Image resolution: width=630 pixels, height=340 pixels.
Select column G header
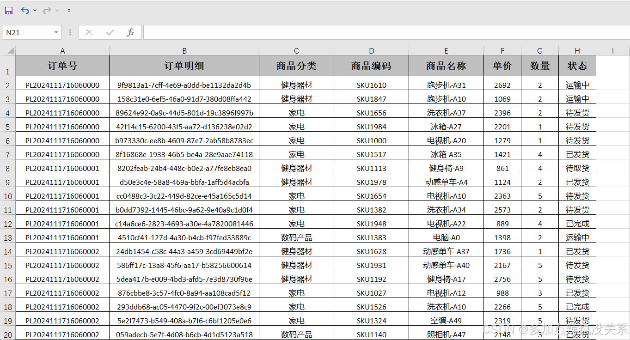[540, 51]
